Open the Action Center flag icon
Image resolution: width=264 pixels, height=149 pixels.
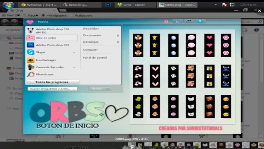224,5
